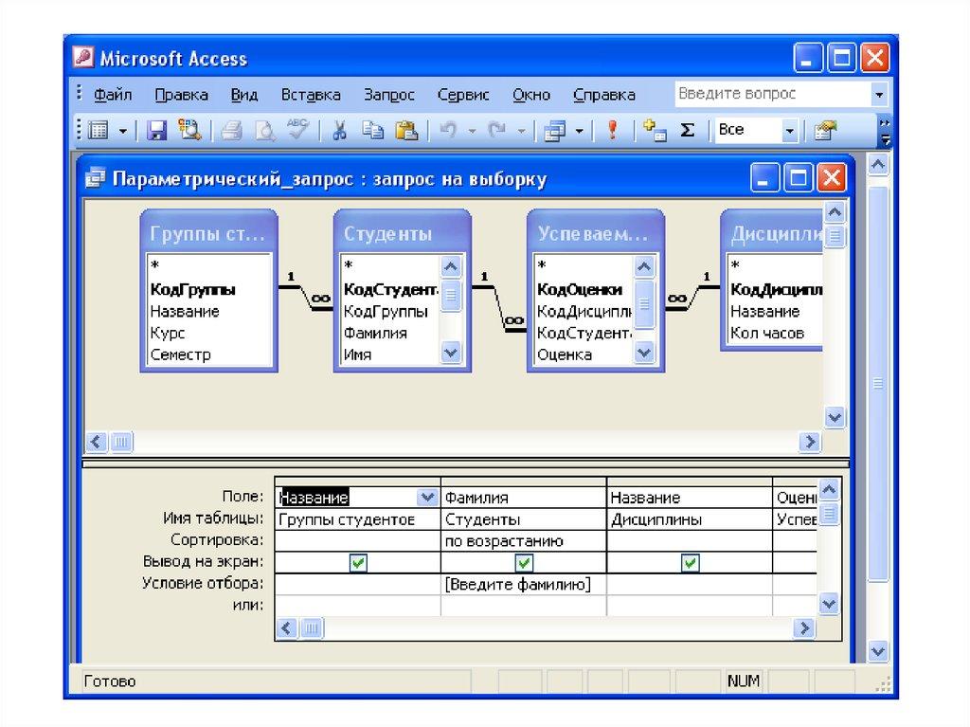
Task: Click the '[Введите фамилию]' criteria cell
Action: 518,585
